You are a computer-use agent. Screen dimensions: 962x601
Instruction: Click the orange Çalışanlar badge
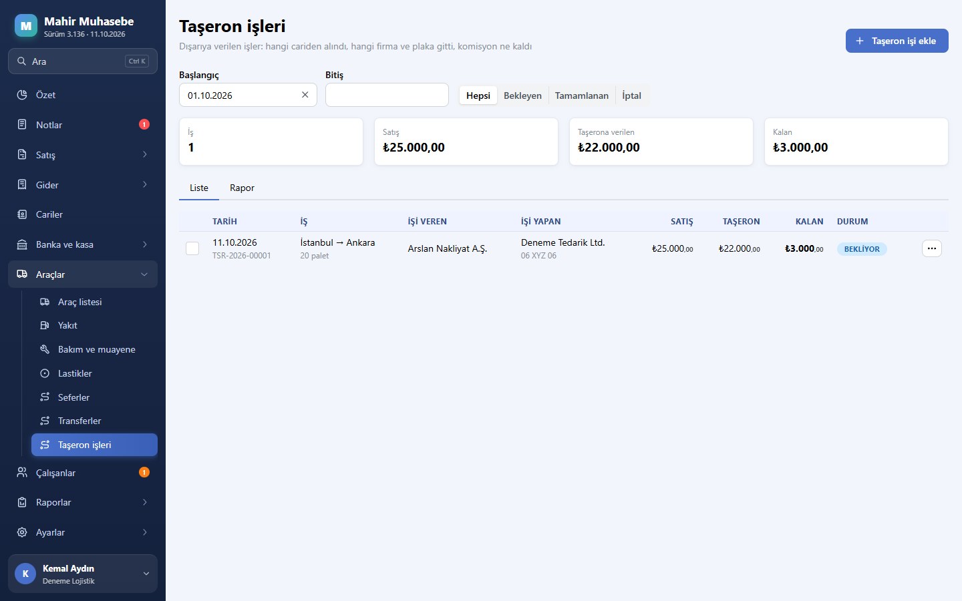click(144, 472)
